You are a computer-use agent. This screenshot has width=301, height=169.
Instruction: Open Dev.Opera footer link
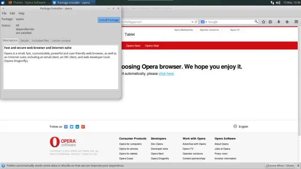coord(157,144)
